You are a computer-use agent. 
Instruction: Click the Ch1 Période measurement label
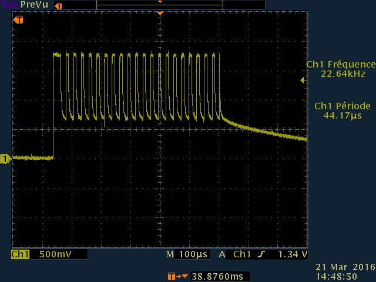pyautogui.click(x=343, y=106)
